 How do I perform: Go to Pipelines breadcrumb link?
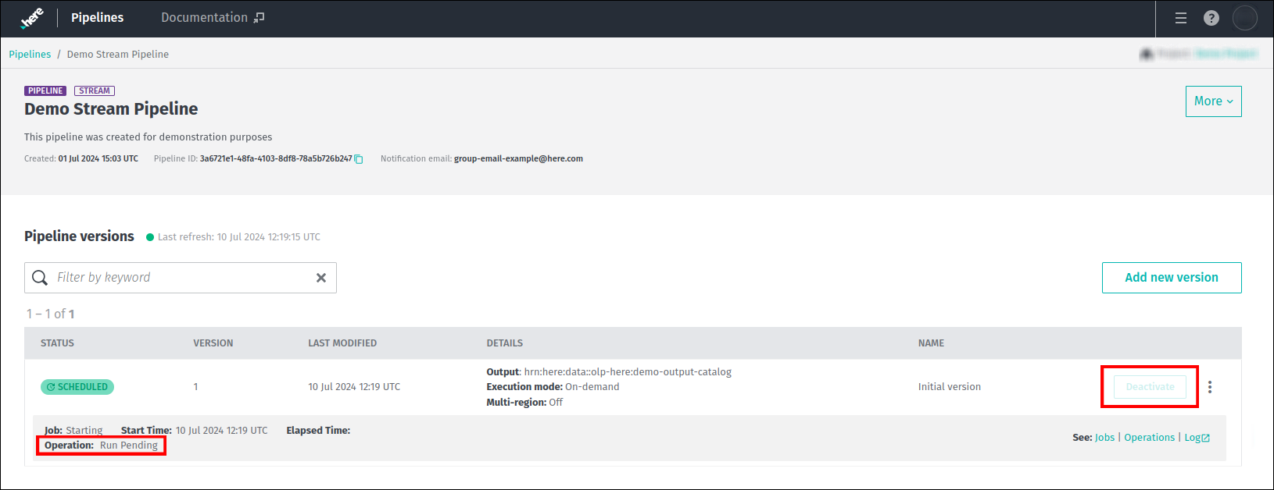(30, 55)
